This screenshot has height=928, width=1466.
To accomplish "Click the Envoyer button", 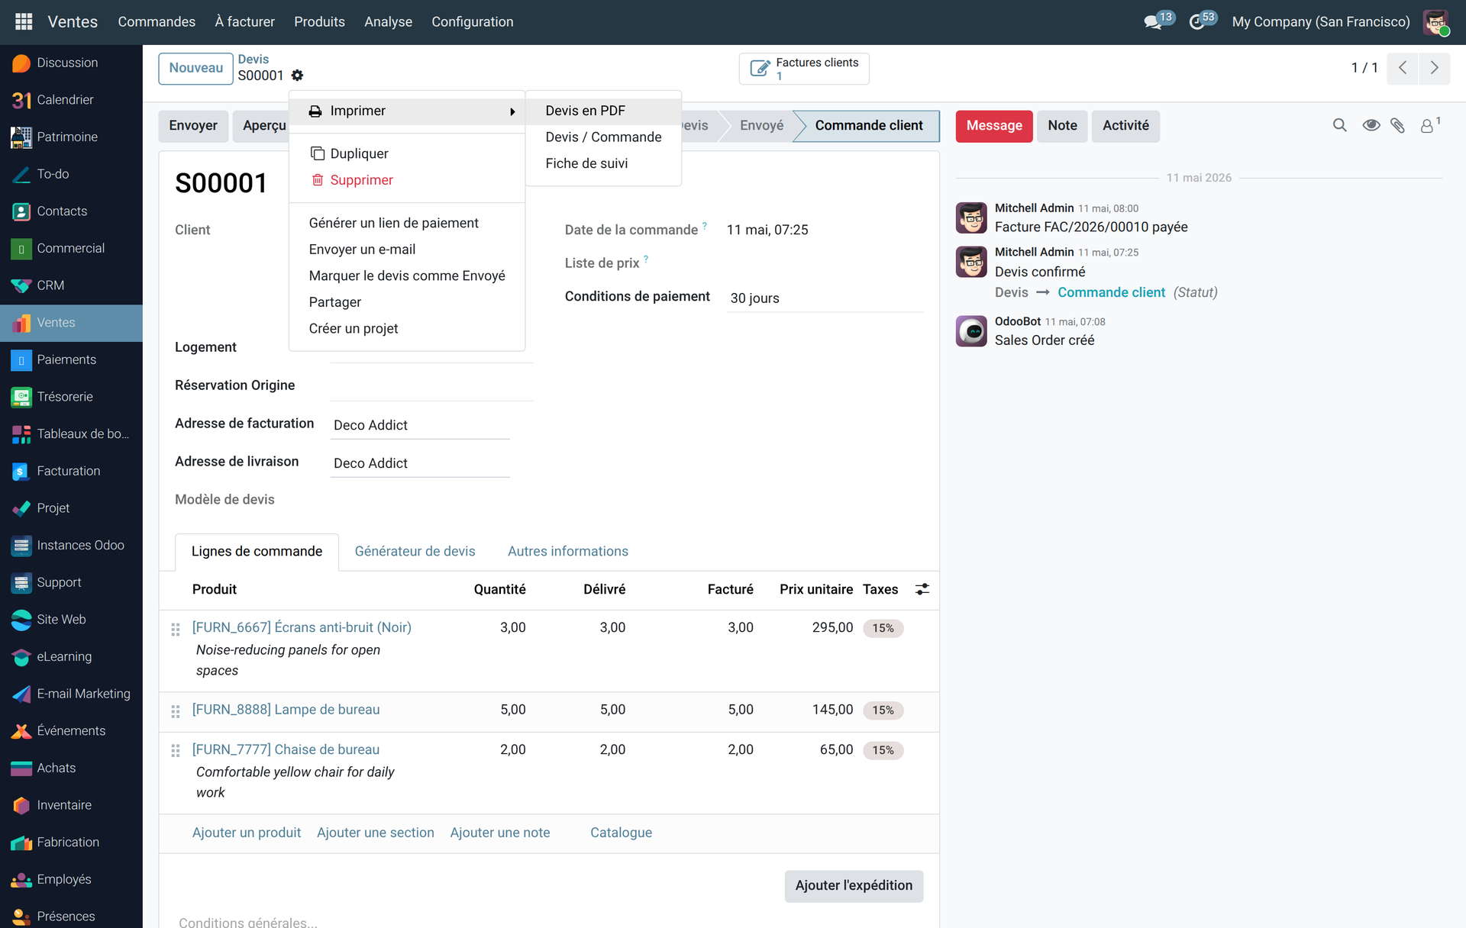I will pos(193,126).
